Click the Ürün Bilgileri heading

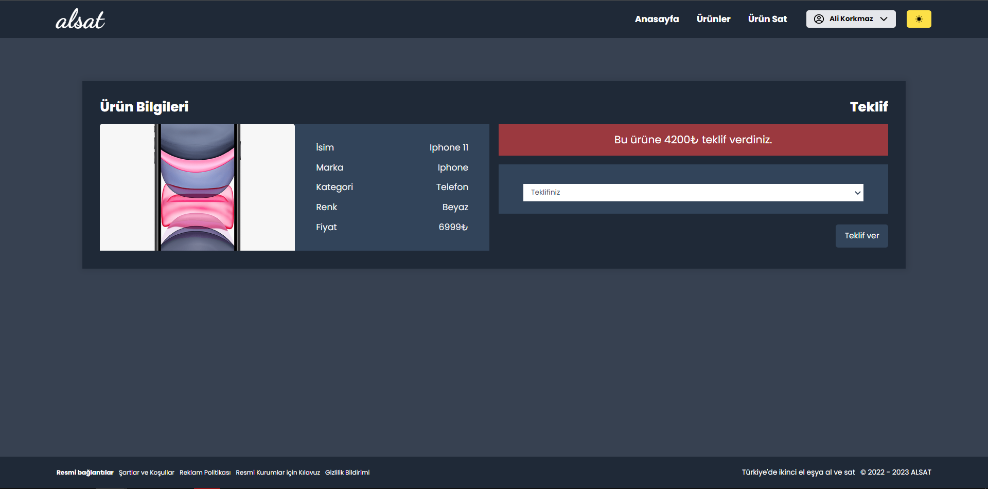pos(144,106)
